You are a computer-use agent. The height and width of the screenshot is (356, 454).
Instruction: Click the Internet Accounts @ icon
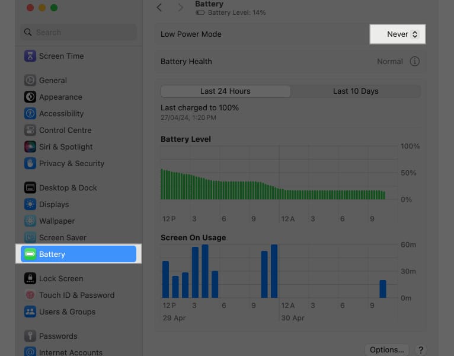click(x=30, y=352)
